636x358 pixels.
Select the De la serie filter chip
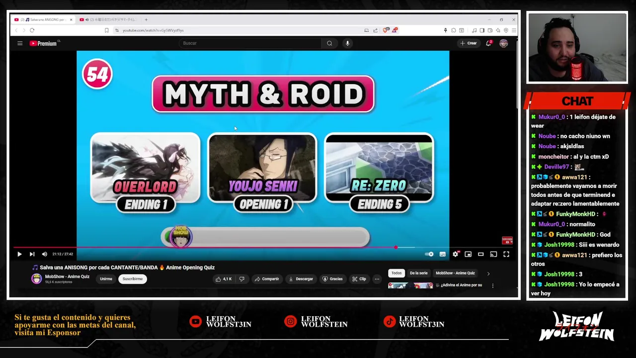point(418,273)
